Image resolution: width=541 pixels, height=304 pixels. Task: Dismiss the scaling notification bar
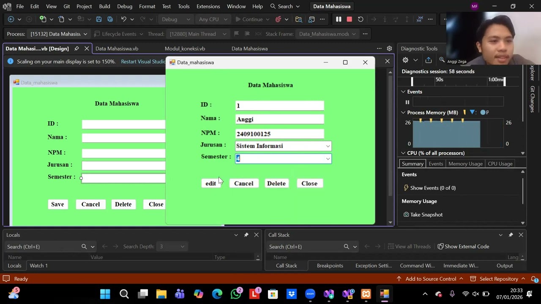coord(387,62)
